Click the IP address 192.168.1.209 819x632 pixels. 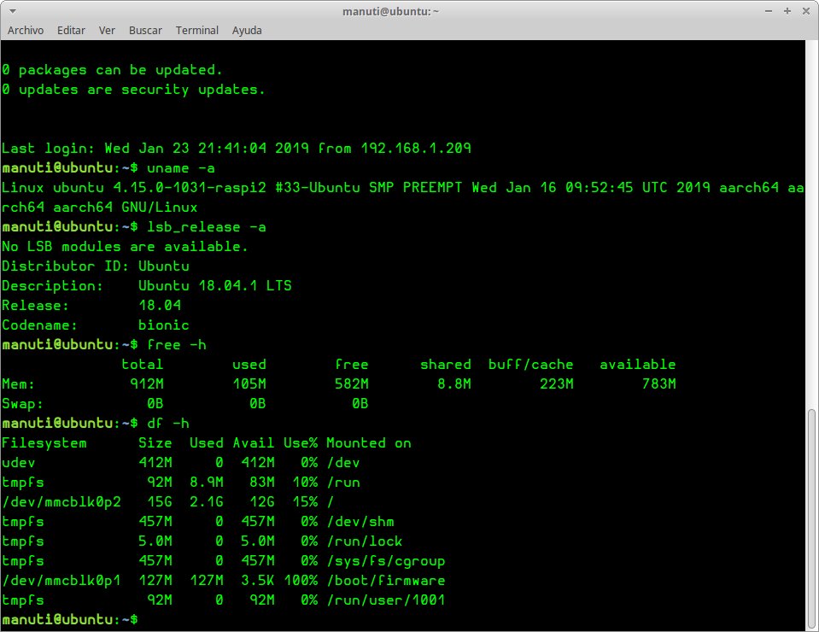coord(416,149)
